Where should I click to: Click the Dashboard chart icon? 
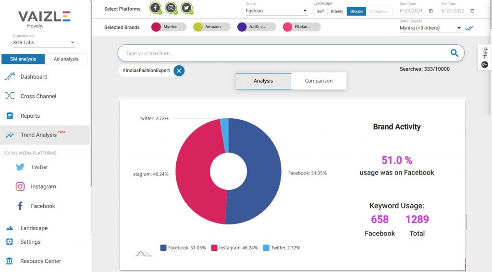[10, 76]
